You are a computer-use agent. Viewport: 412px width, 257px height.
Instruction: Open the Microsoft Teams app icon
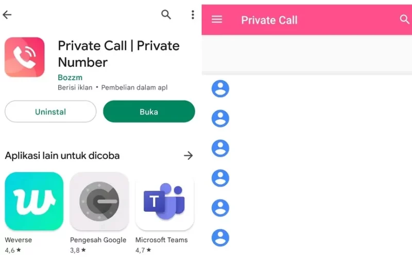[x=165, y=201]
